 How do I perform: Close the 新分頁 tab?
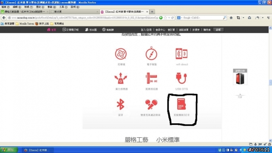point(97,11)
